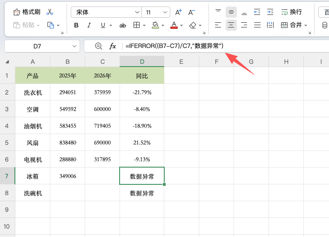Open underline style dropdown arrow

click(111, 26)
